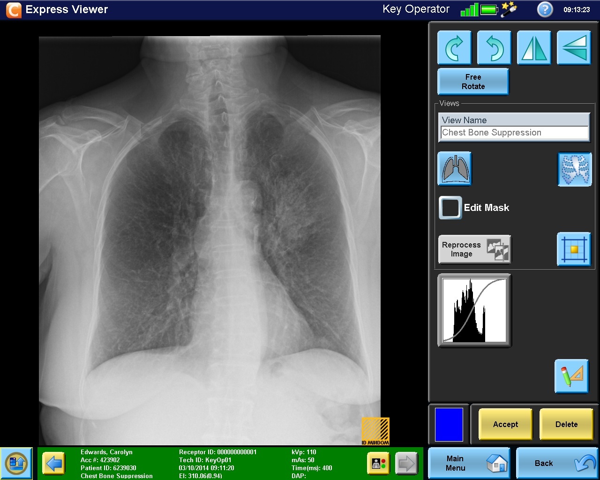Click the exit icon in bottom-left corner

[x=17, y=463]
